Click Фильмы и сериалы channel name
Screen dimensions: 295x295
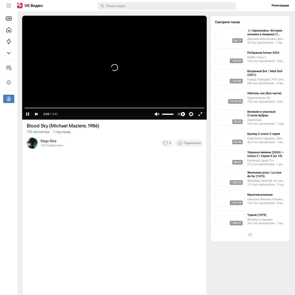260,219
